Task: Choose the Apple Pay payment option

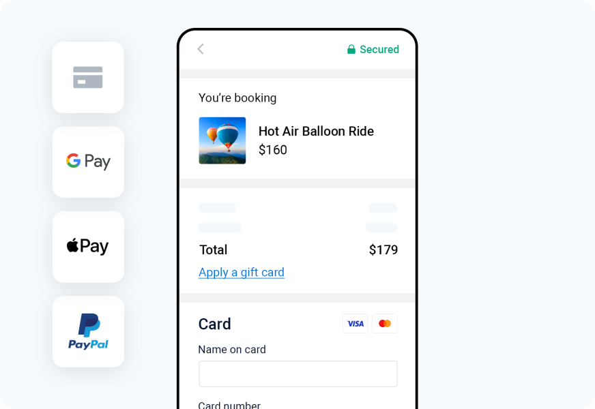Action: (88, 247)
